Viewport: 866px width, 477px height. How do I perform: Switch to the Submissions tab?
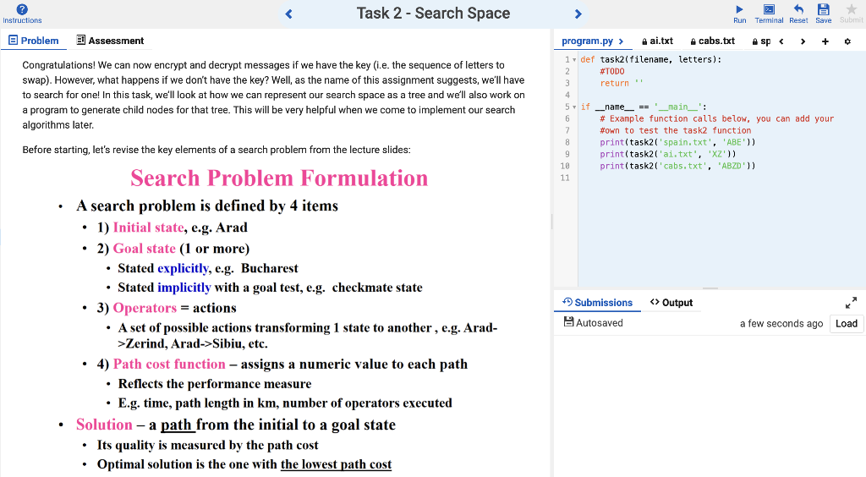[597, 303]
